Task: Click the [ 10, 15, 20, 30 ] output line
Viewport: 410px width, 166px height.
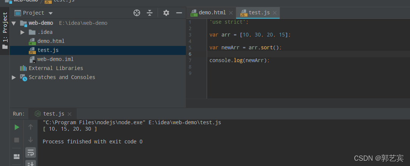Action: (70, 129)
